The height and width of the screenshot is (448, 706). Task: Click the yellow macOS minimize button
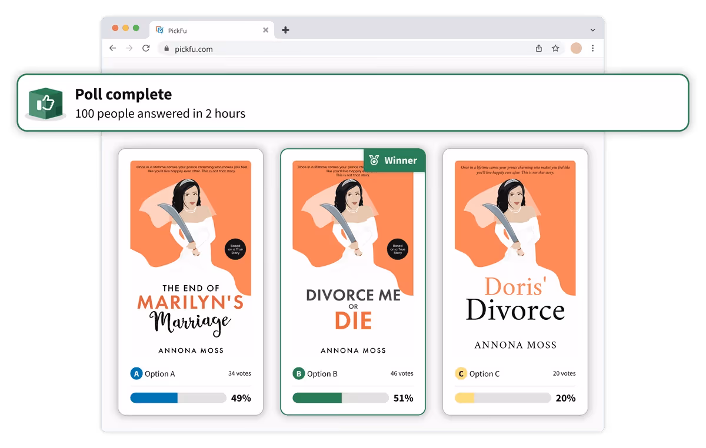[126, 28]
